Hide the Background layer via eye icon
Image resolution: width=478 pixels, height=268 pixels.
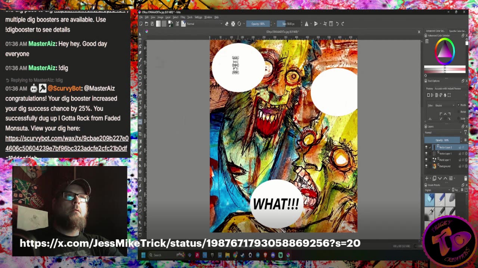[426, 166]
